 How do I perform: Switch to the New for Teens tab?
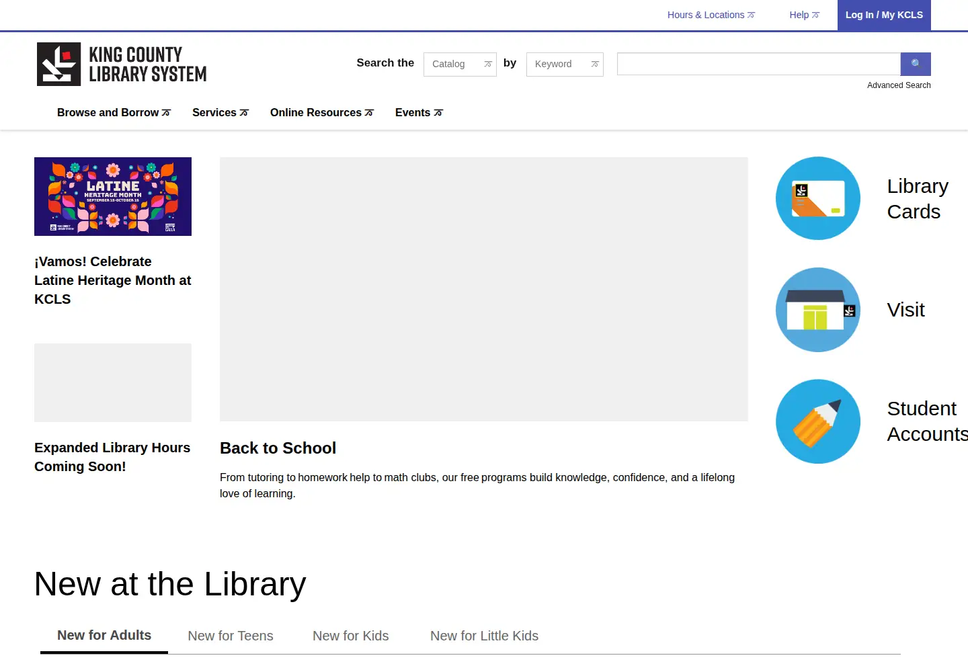(231, 636)
